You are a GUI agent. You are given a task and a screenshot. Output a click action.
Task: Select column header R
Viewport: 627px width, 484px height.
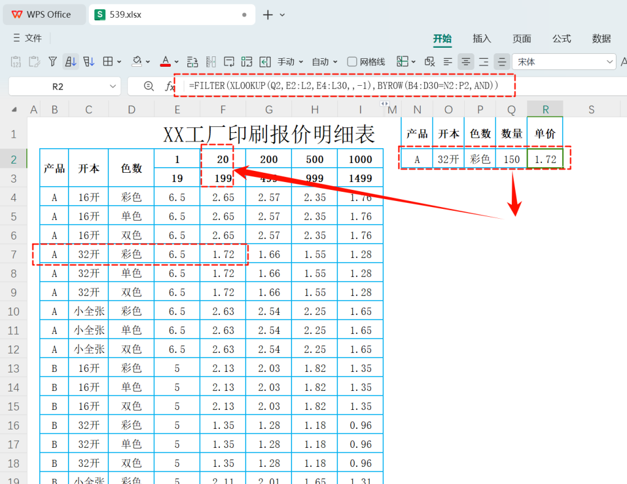(545, 110)
